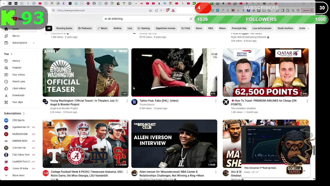Open Tattoo Feat. Fabo (D4L) title link
This screenshot has height=186, width=330.
pyautogui.click(x=159, y=101)
